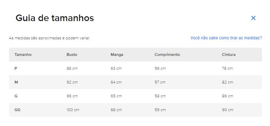Select the M size row label
The width and height of the screenshot is (270, 126).
[16, 82]
